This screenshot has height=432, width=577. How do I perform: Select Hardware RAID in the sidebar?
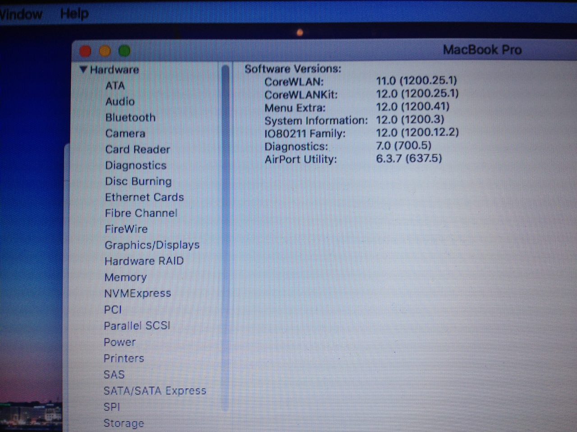pyautogui.click(x=144, y=261)
